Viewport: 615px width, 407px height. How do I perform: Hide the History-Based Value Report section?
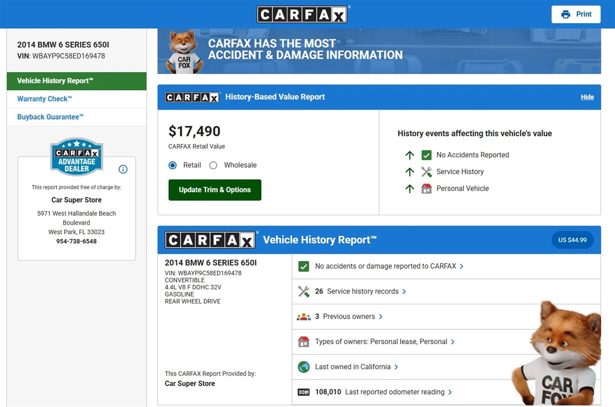pyautogui.click(x=587, y=97)
